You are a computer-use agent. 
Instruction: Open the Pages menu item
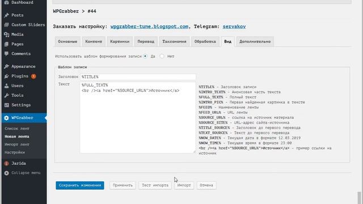(x=23, y=44)
